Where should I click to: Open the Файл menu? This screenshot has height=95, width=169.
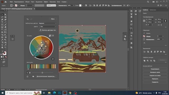pyautogui.click(x=11, y=2)
